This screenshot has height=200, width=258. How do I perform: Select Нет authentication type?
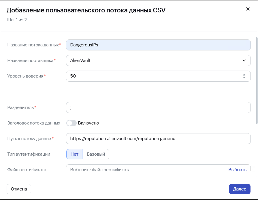[x=74, y=154]
